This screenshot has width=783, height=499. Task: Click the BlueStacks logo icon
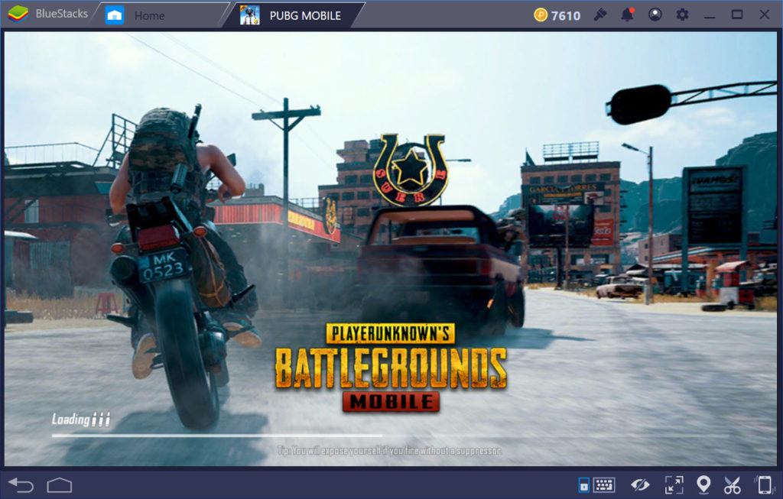click(x=17, y=13)
